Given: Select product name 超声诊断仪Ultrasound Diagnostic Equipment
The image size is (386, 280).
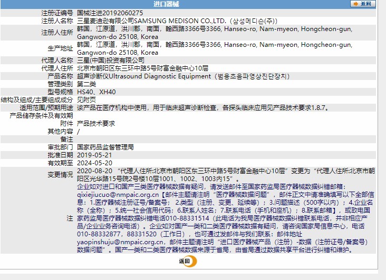Looking at the screenshot, I should pos(144,76).
